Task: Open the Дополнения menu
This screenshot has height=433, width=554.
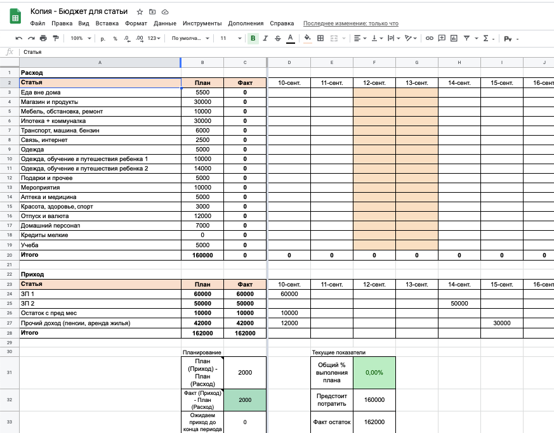Action: pyautogui.click(x=246, y=23)
